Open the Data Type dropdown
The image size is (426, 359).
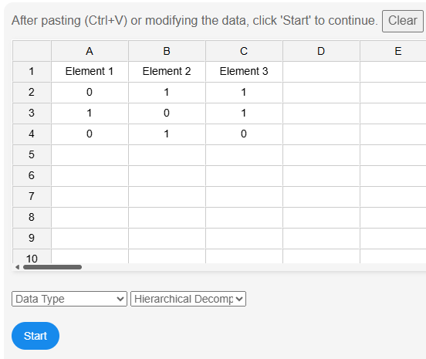pyautogui.click(x=69, y=299)
